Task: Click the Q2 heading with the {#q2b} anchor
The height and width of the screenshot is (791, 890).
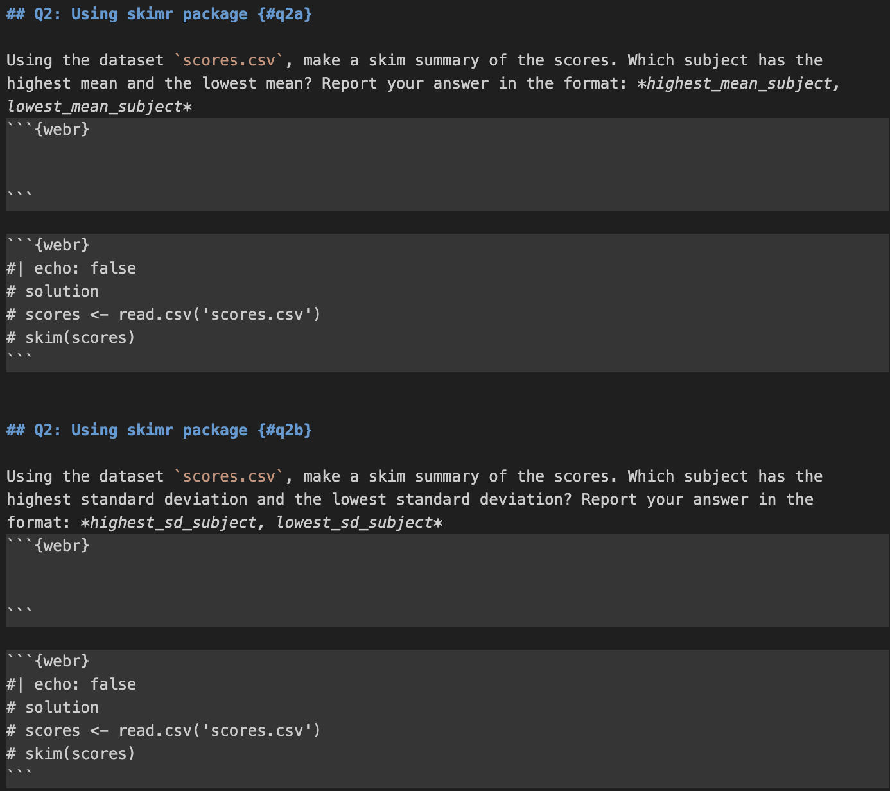Action: [x=159, y=430]
